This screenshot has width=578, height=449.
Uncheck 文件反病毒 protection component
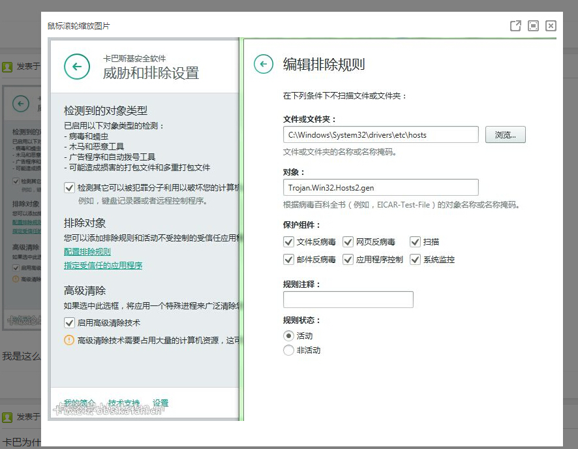click(288, 242)
